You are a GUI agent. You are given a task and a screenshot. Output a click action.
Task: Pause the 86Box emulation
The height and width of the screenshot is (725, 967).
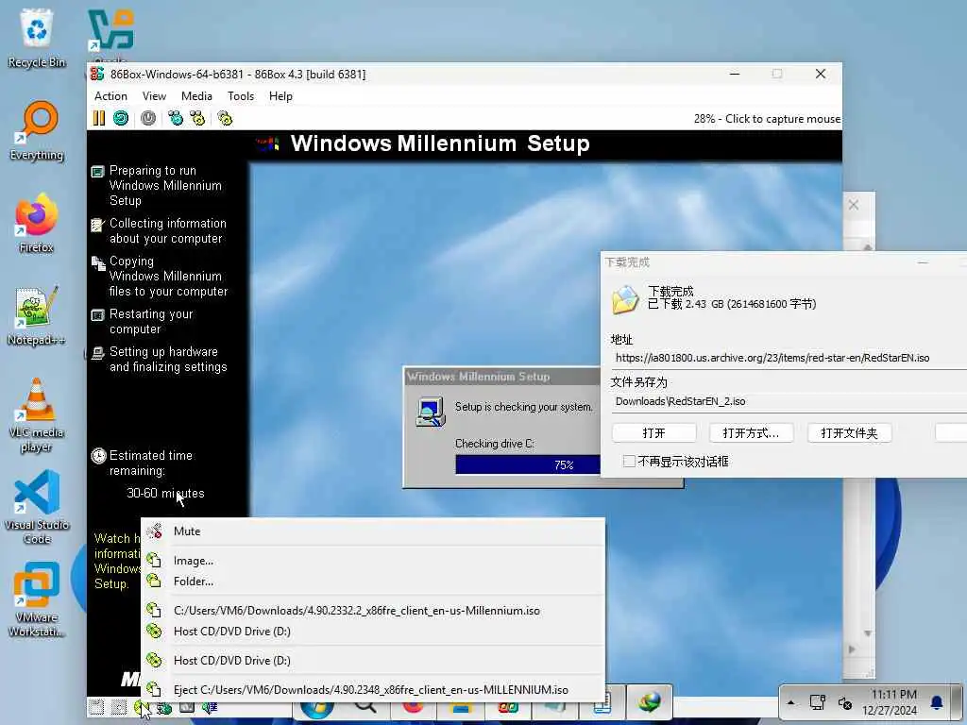98,118
